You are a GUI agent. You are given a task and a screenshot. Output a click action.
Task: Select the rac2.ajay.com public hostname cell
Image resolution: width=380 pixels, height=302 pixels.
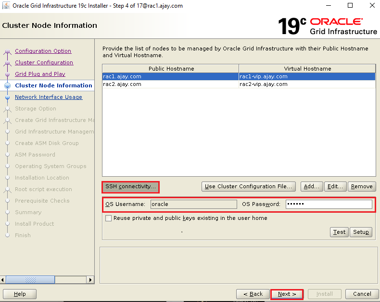tap(171, 84)
